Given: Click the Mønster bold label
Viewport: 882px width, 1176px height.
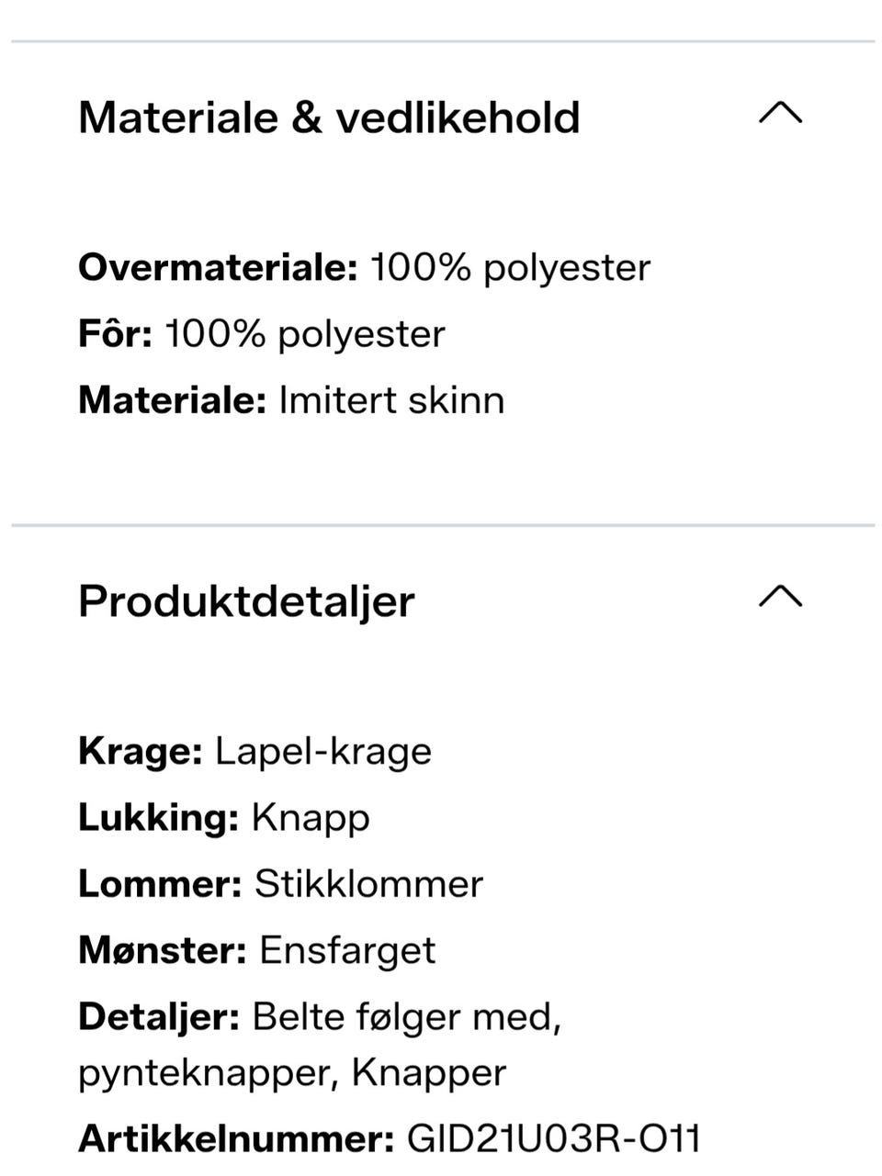Looking at the screenshot, I should [162, 950].
